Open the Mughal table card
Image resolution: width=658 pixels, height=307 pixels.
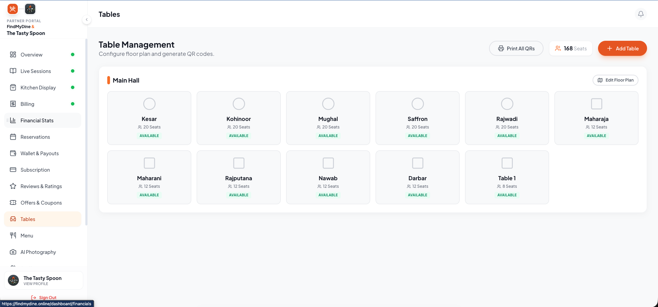(328, 118)
